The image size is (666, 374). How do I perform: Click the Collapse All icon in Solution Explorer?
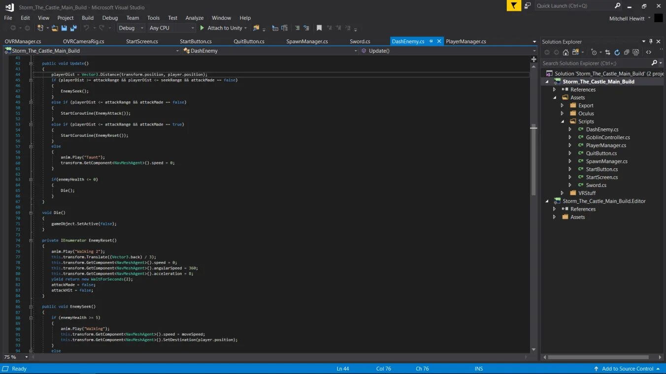(x=626, y=52)
